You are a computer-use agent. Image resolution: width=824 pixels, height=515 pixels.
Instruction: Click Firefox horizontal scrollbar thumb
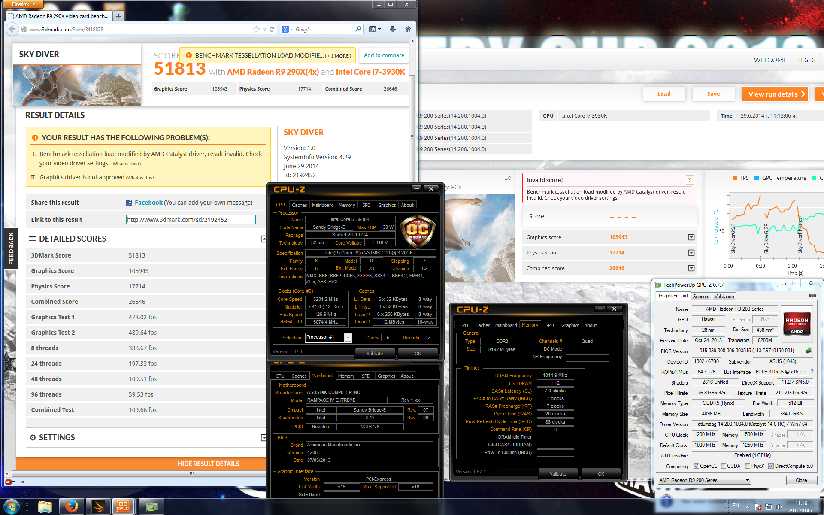tap(191, 473)
